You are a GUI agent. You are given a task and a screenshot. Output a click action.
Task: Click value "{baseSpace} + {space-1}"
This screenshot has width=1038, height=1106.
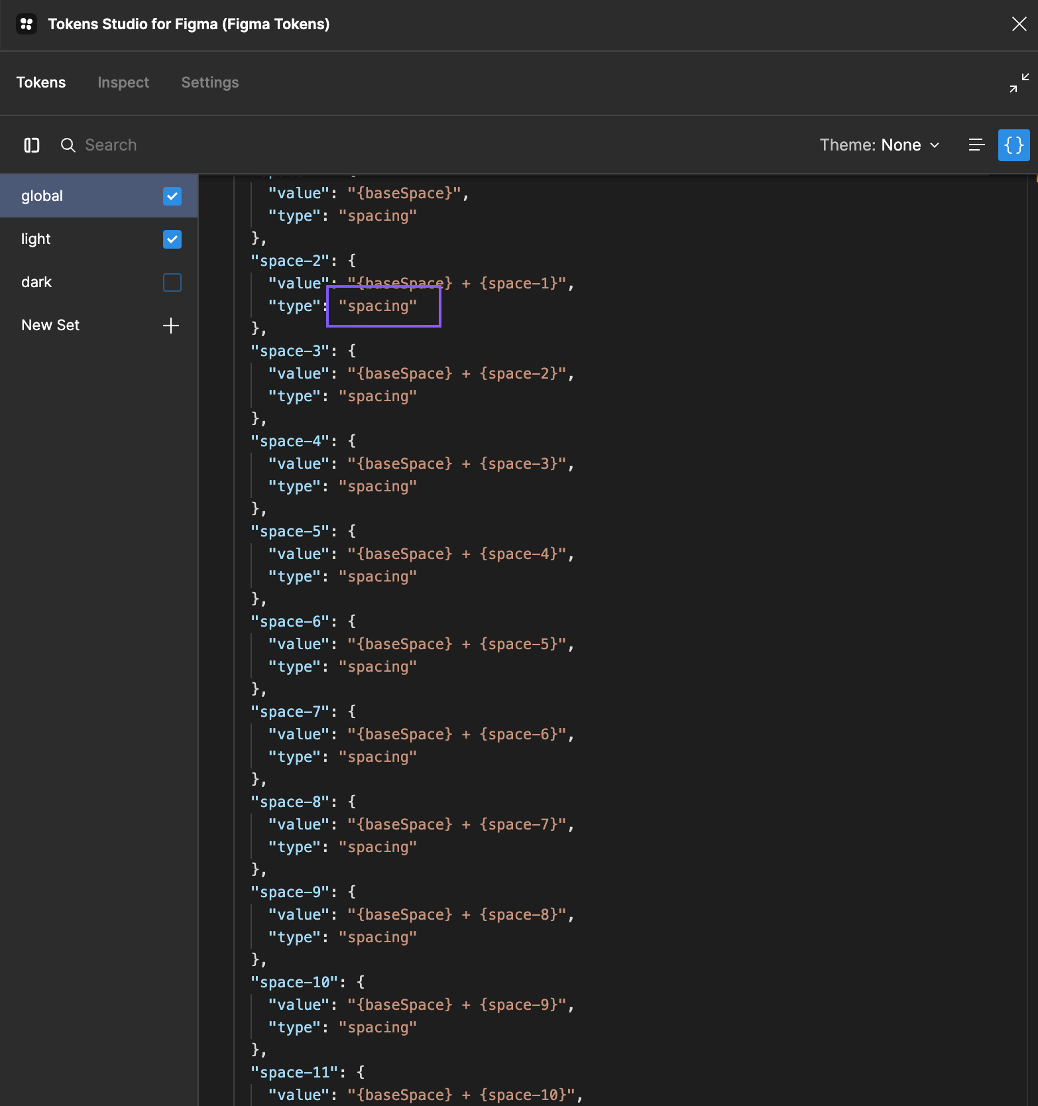pos(457,284)
